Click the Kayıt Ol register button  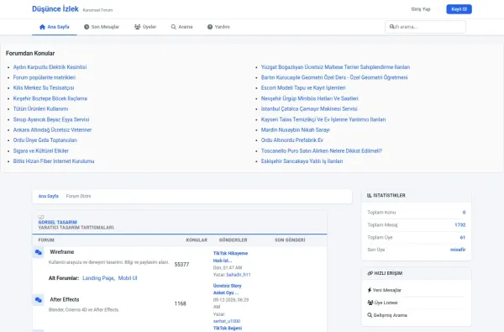point(459,9)
